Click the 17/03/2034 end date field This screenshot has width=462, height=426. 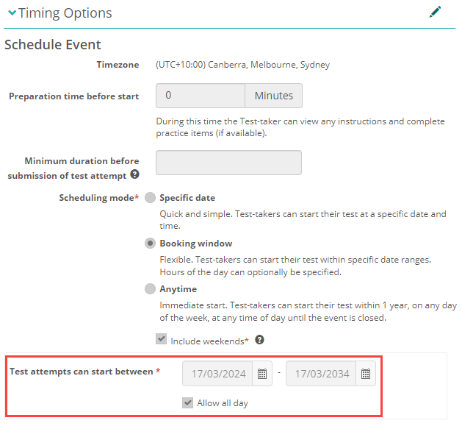point(321,374)
